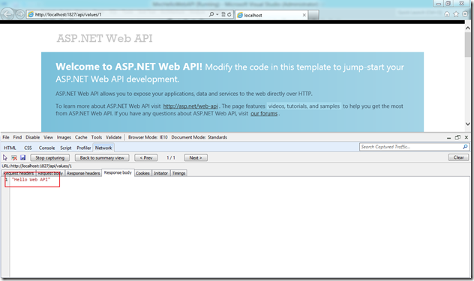The height and width of the screenshot is (281, 474).
Task: Open the Timings tab
Action: coord(178,173)
